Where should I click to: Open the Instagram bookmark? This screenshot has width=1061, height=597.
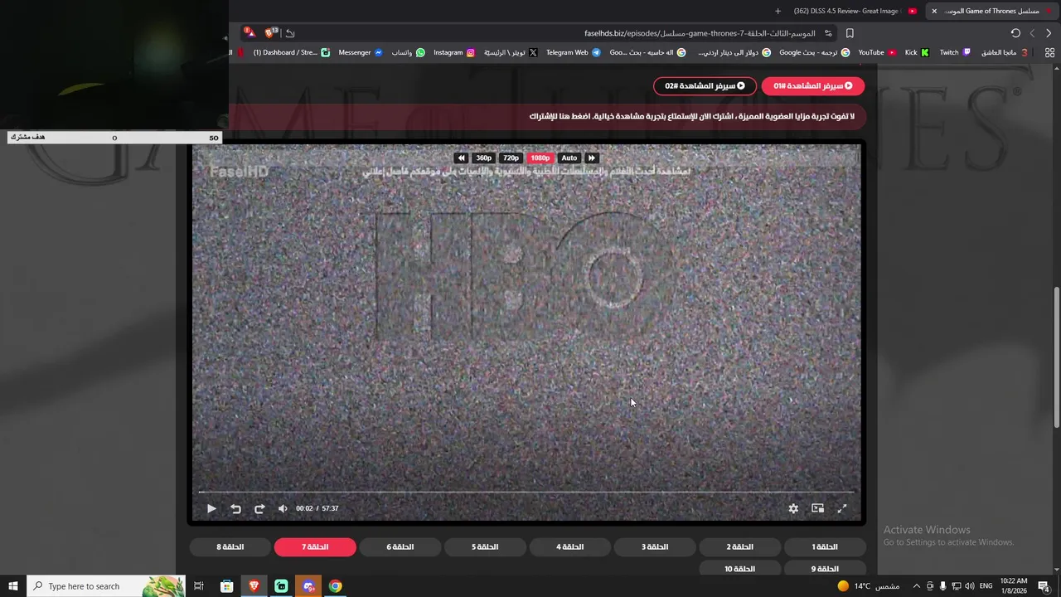tap(454, 52)
